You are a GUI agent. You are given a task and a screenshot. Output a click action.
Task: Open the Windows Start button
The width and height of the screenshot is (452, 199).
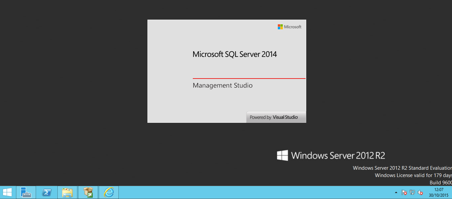[7, 192]
